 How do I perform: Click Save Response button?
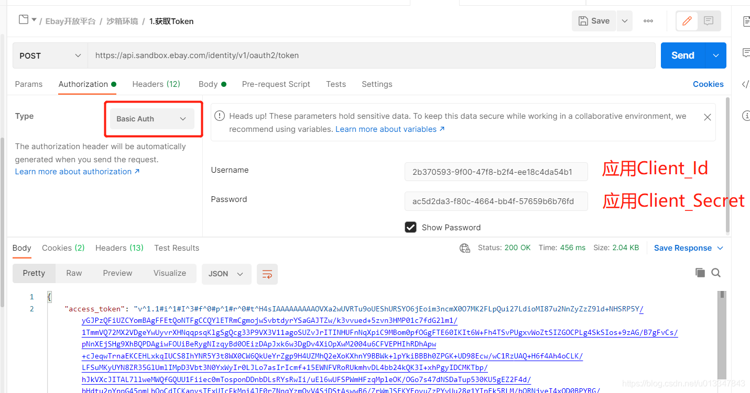683,248
